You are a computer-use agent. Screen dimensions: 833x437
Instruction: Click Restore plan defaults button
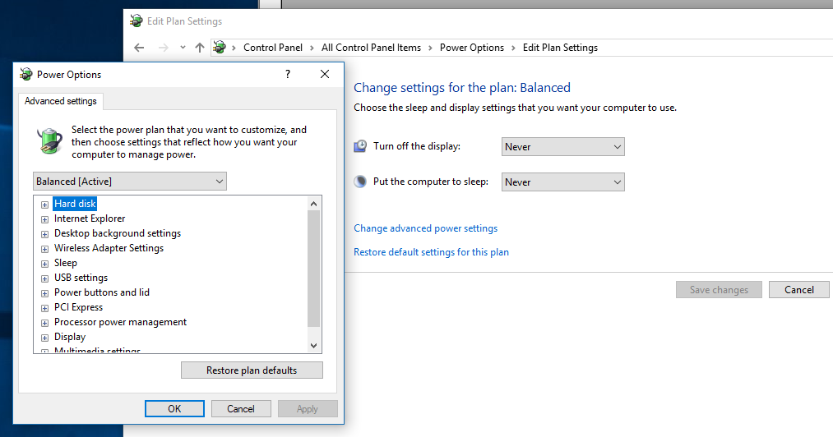(x=252, y=370)
